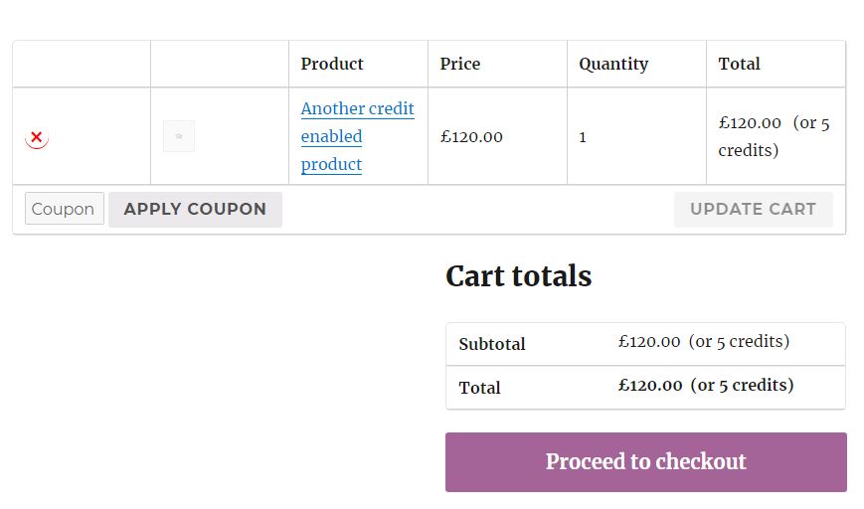
Task: Click the bold Total amount £120.00 (or 5 credits)
Action: coord(705,386)
